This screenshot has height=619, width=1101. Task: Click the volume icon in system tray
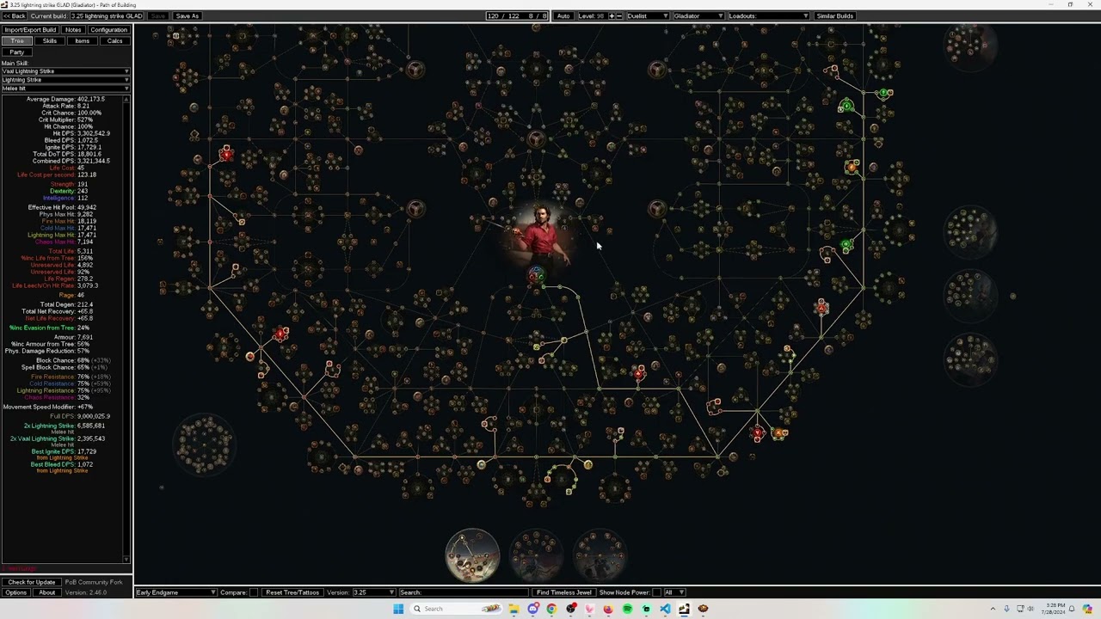click(1030, 609)
